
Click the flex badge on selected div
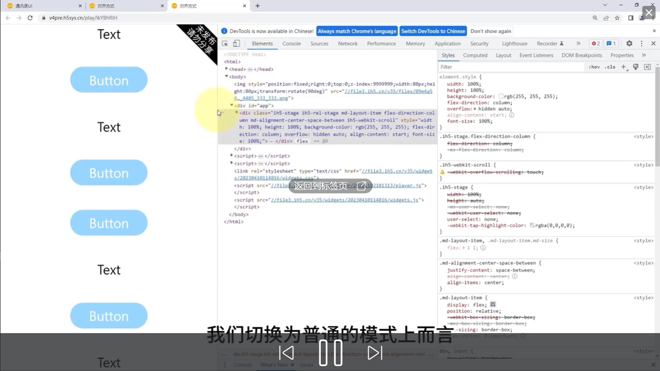point(302,141)
